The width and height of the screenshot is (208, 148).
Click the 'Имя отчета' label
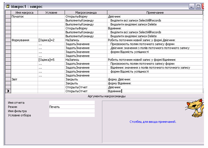tap(16, 103)
